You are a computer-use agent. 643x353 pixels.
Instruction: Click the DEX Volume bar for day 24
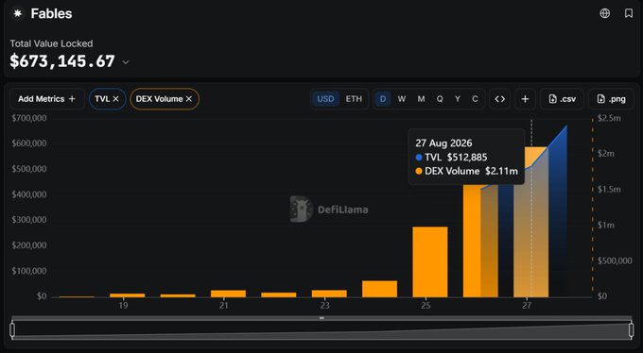coord(380,289)
